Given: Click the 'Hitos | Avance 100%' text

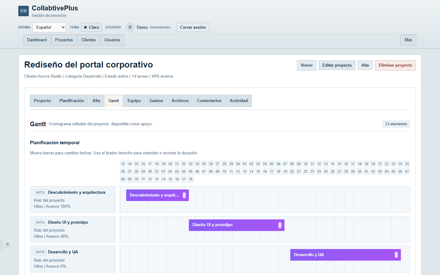Looking at the screenshot, I should pyautogui.click(x=52, y=207).
